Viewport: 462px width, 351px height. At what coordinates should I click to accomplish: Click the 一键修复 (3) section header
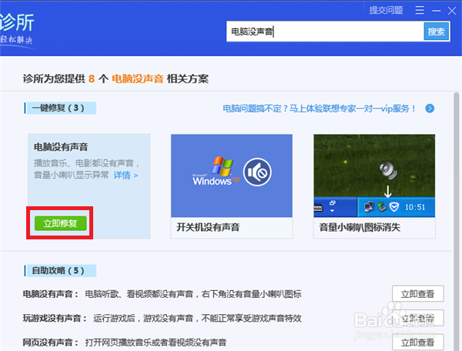click(60, 108)
